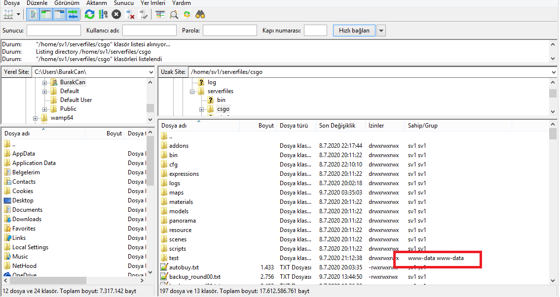Screen dimensions: 560x297
Task: Toggle synchronized browsing icon
Action: pyautogui.click(x=187, y=15)
